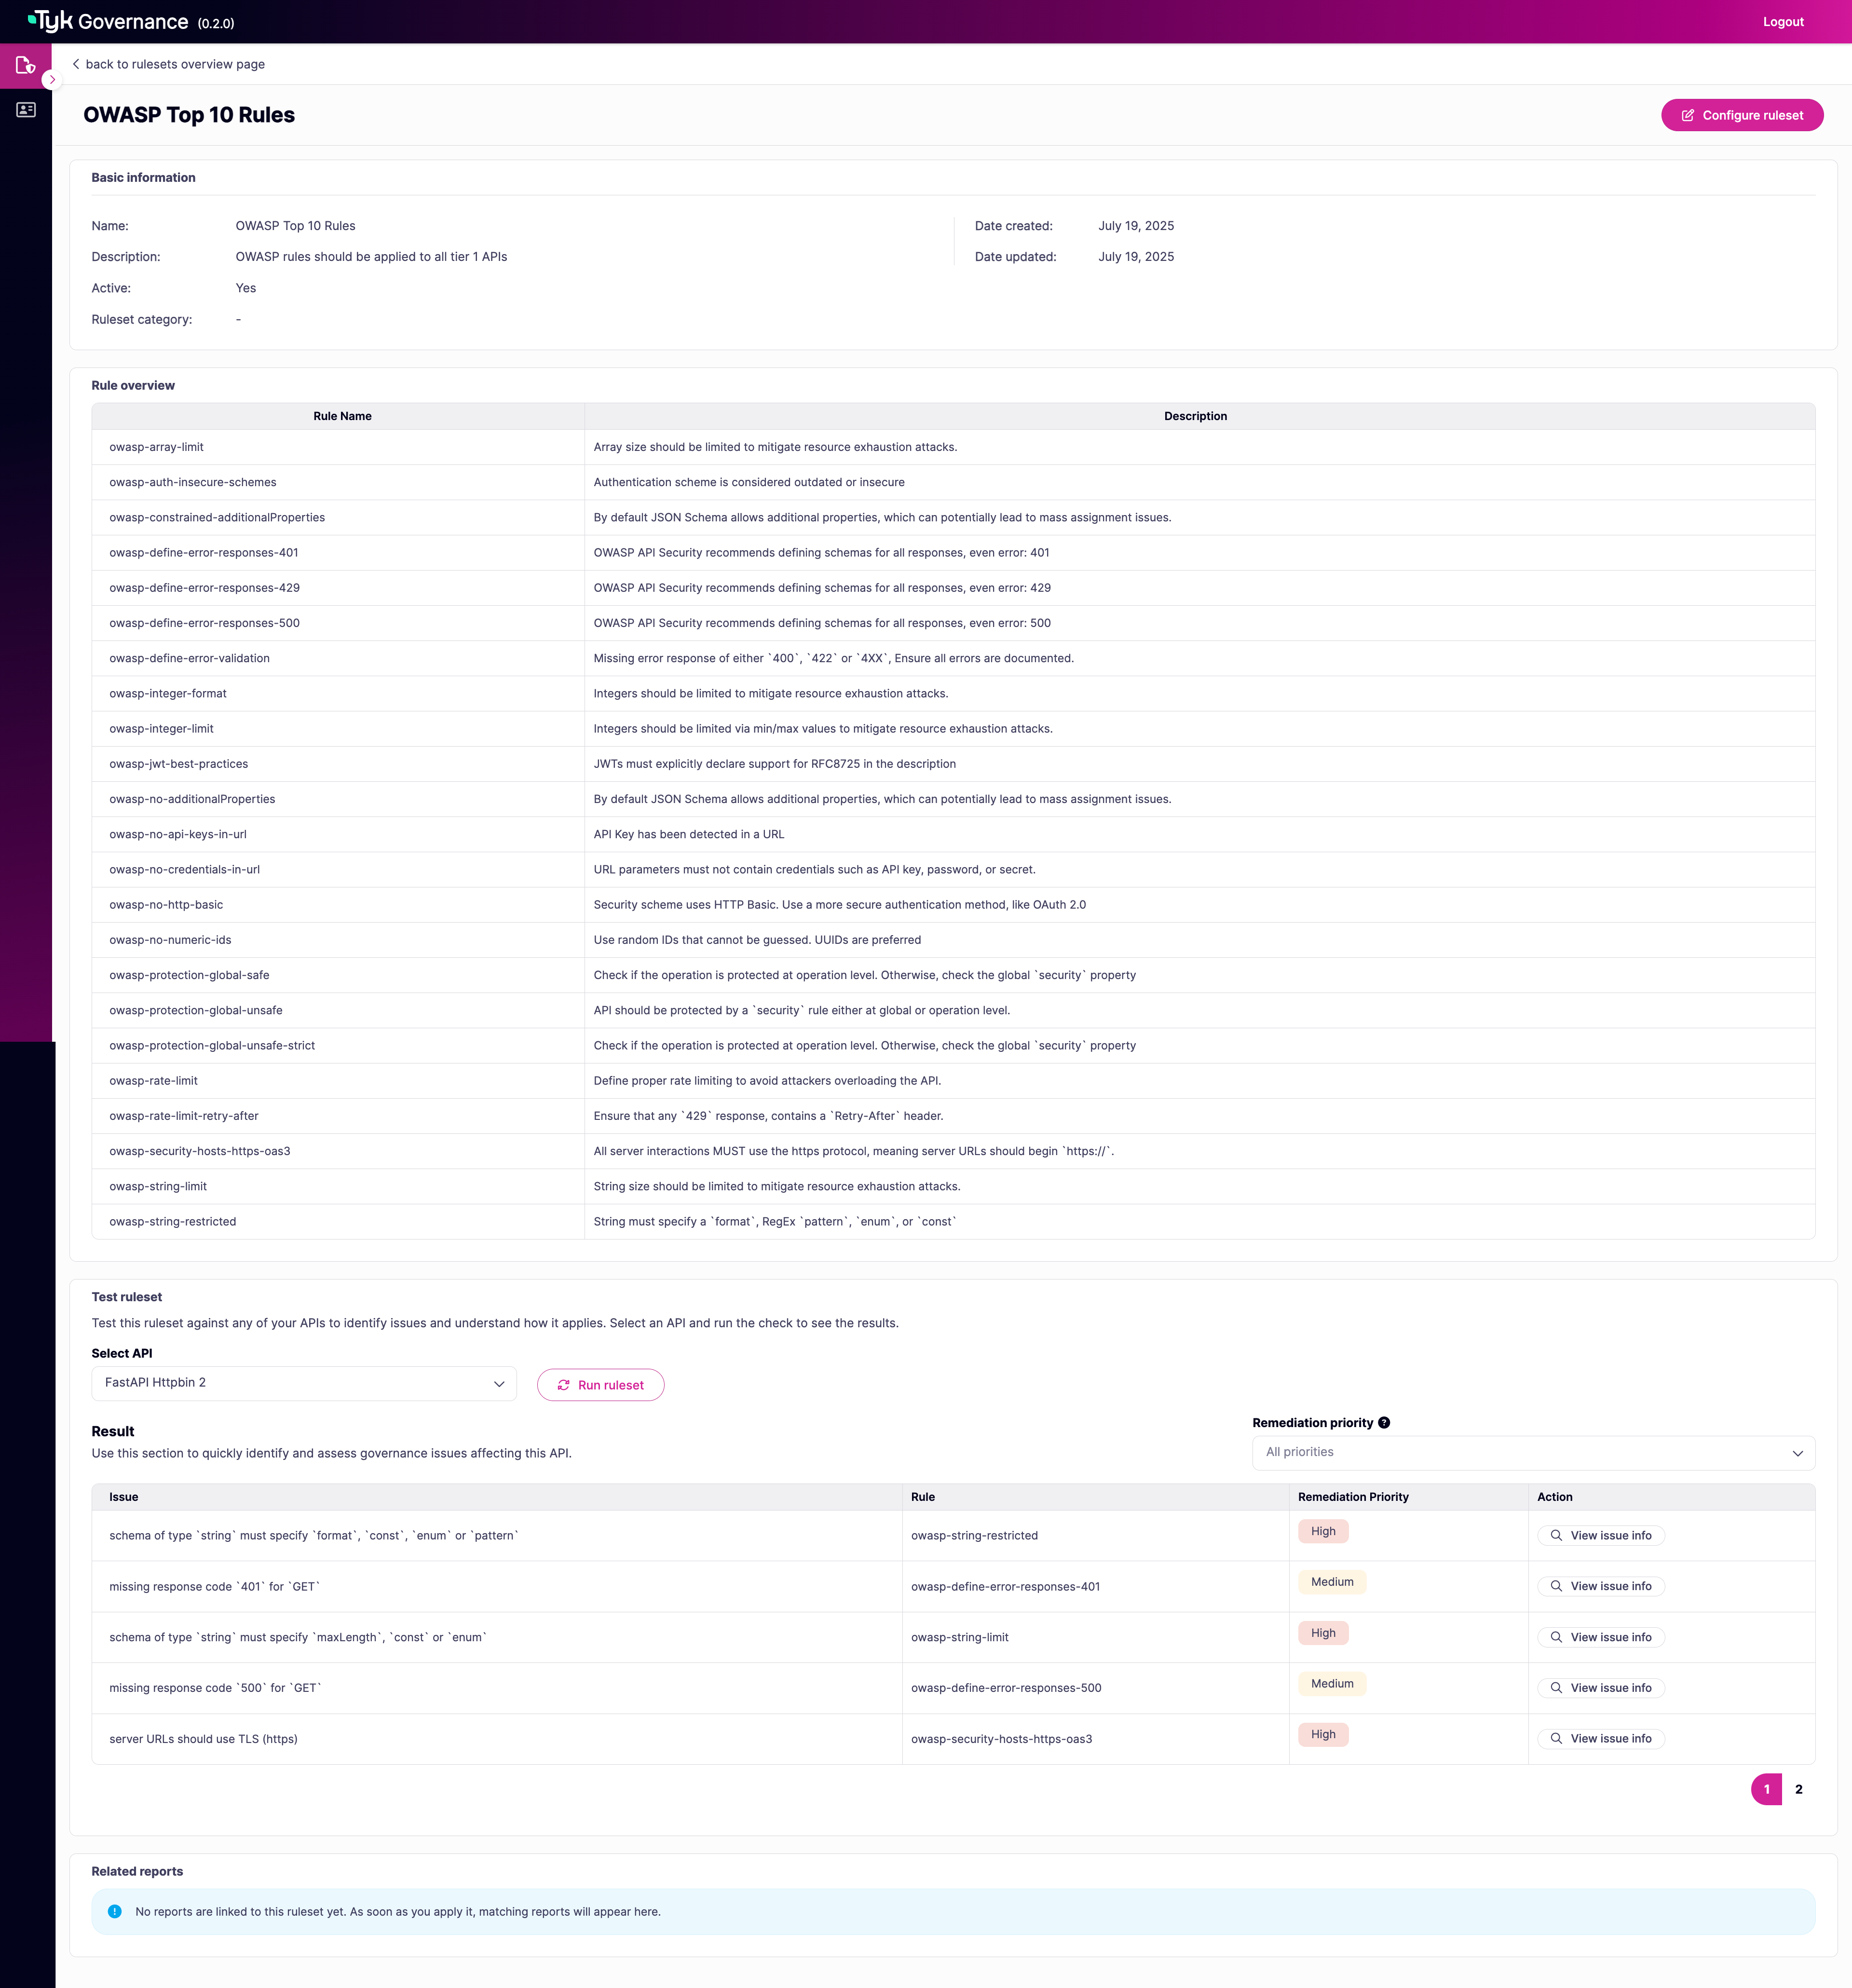Click the owasp-jwt-best-practices rule row
1852x1988 pixels.
click(178, 764)
